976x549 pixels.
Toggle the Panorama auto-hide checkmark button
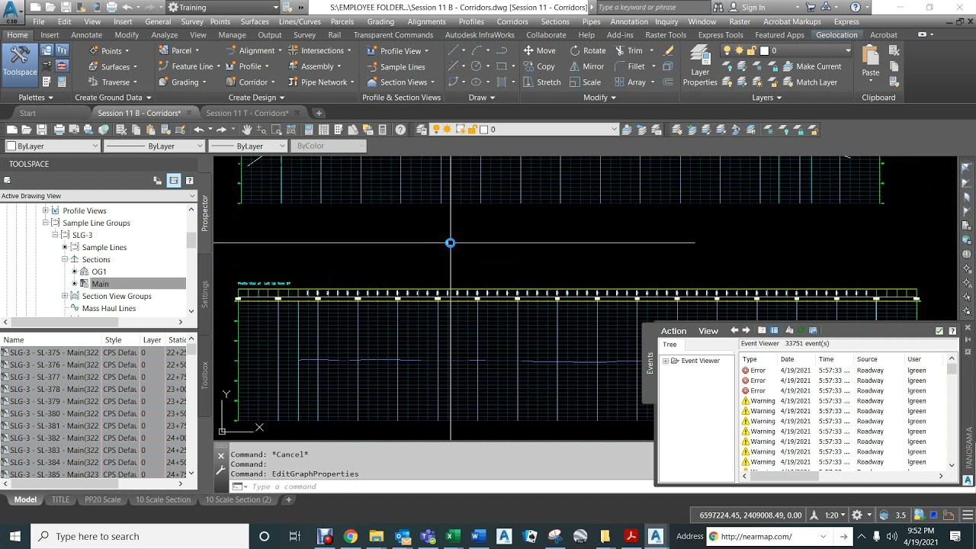[x=939, y=331]
